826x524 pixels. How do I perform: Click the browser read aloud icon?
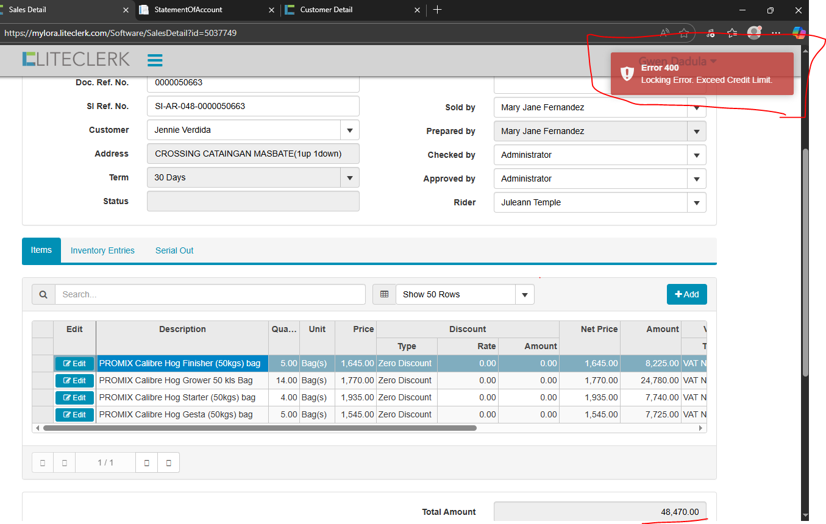(664, 33)
